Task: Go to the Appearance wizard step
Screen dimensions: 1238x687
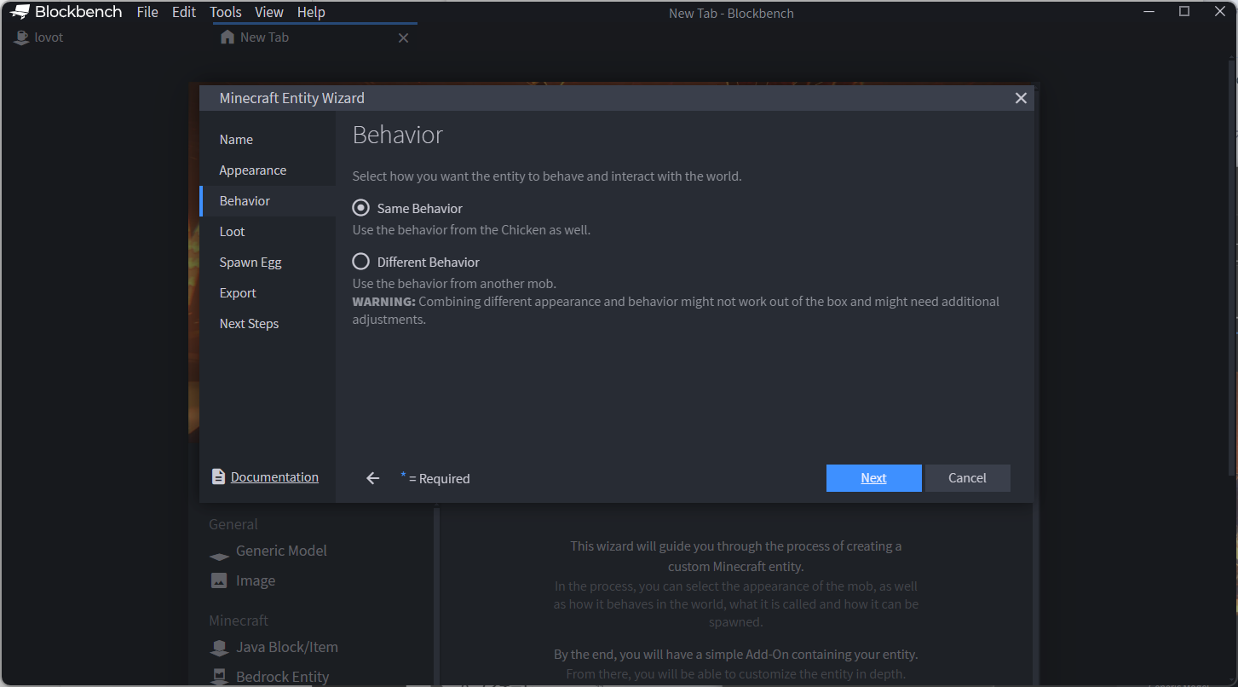Action: click(268, 170)
